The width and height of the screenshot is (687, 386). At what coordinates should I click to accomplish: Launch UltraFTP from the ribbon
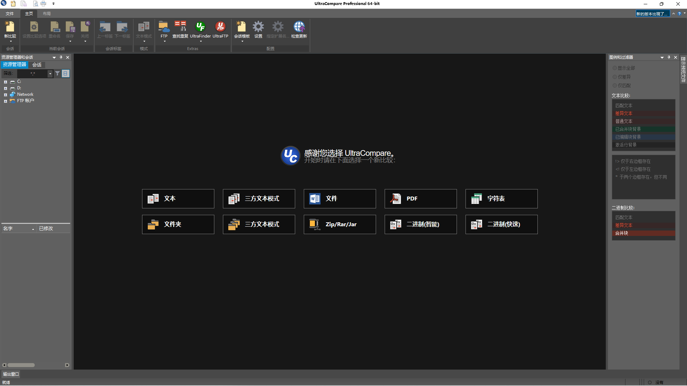tap(220, 27)
